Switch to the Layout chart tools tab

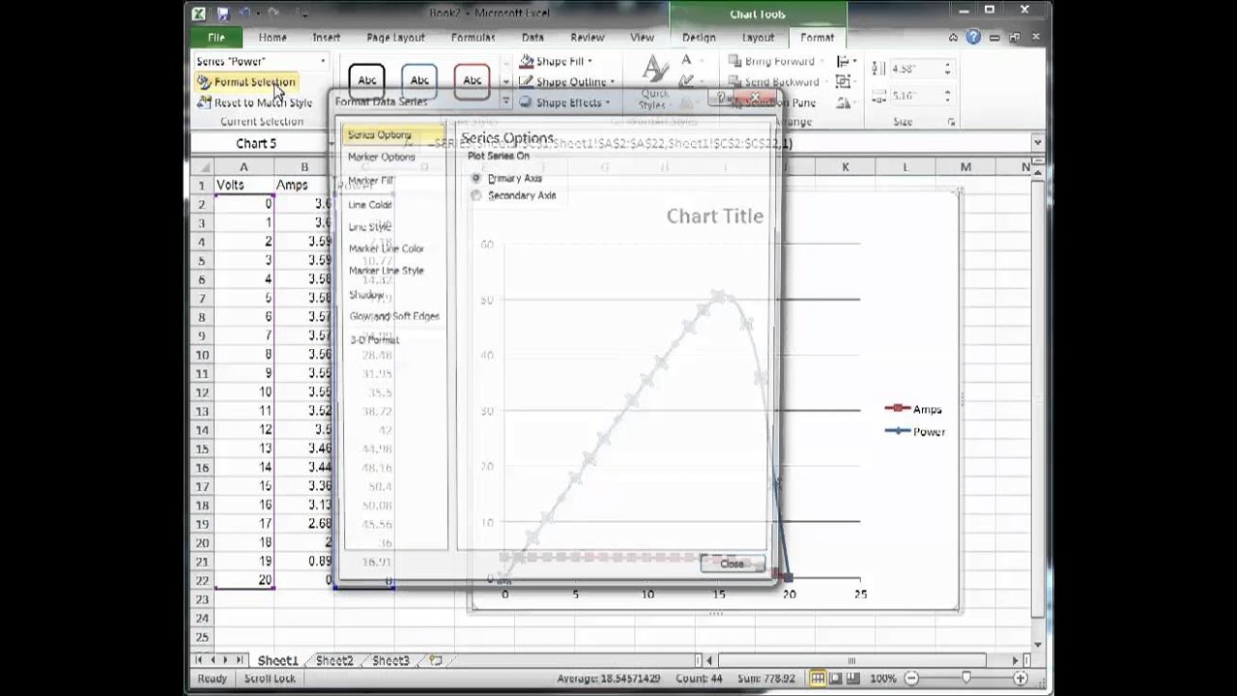(x=758, y=38)
